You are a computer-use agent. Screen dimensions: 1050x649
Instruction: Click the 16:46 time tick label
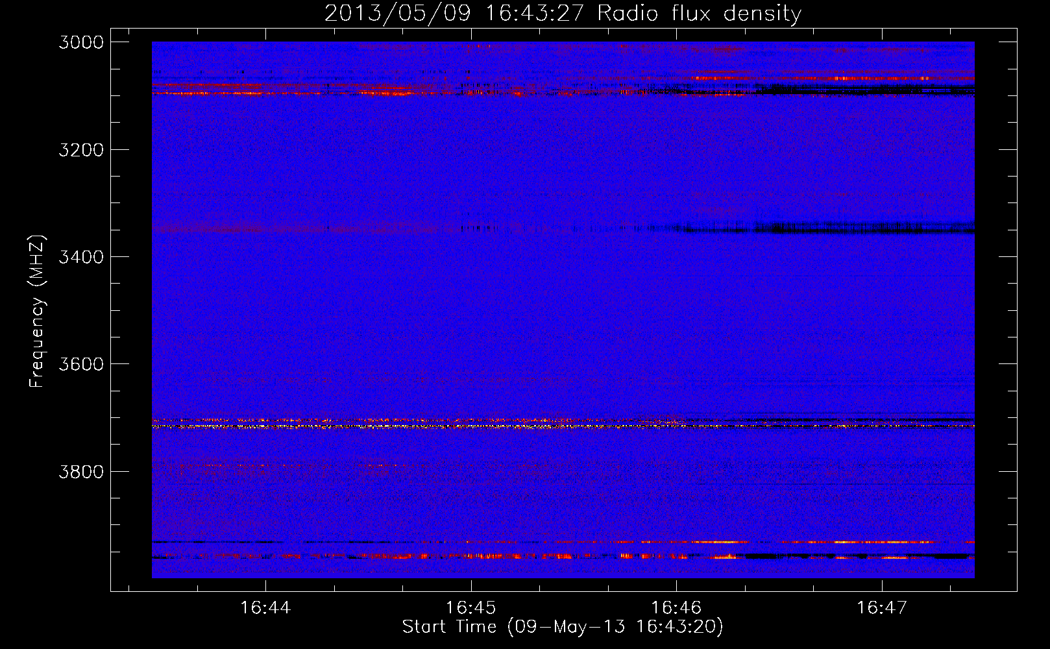tap(676, 607)
